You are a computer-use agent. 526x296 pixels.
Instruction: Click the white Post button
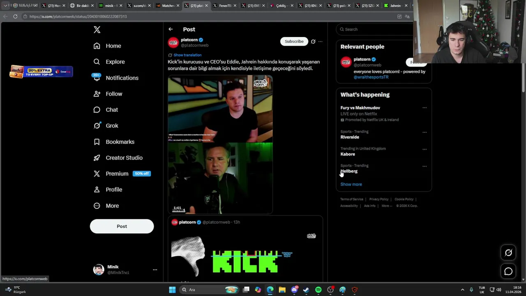point(122,226)
